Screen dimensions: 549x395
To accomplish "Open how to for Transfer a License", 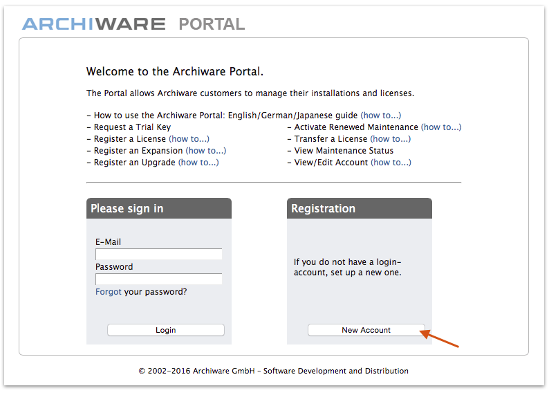I will coord(391,139).
